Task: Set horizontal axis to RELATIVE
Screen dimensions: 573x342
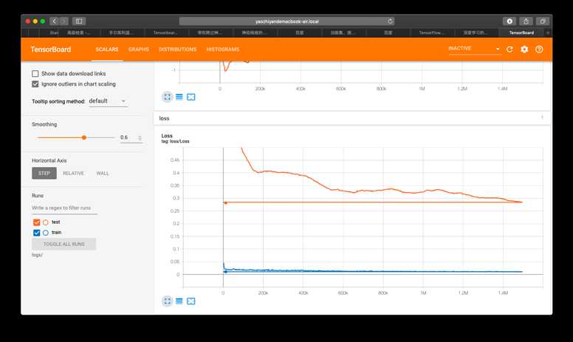Action: tap(73, 173)
